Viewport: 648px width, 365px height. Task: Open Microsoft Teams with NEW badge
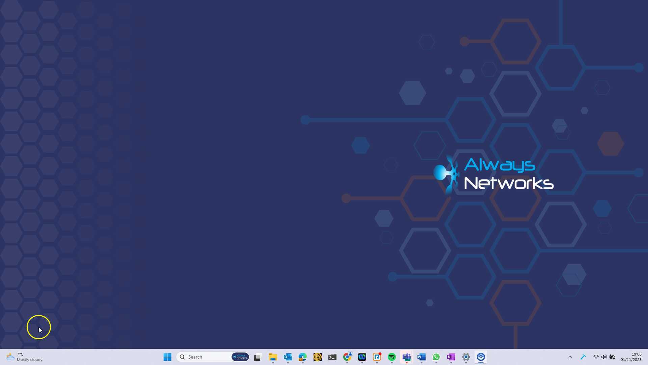407,357
